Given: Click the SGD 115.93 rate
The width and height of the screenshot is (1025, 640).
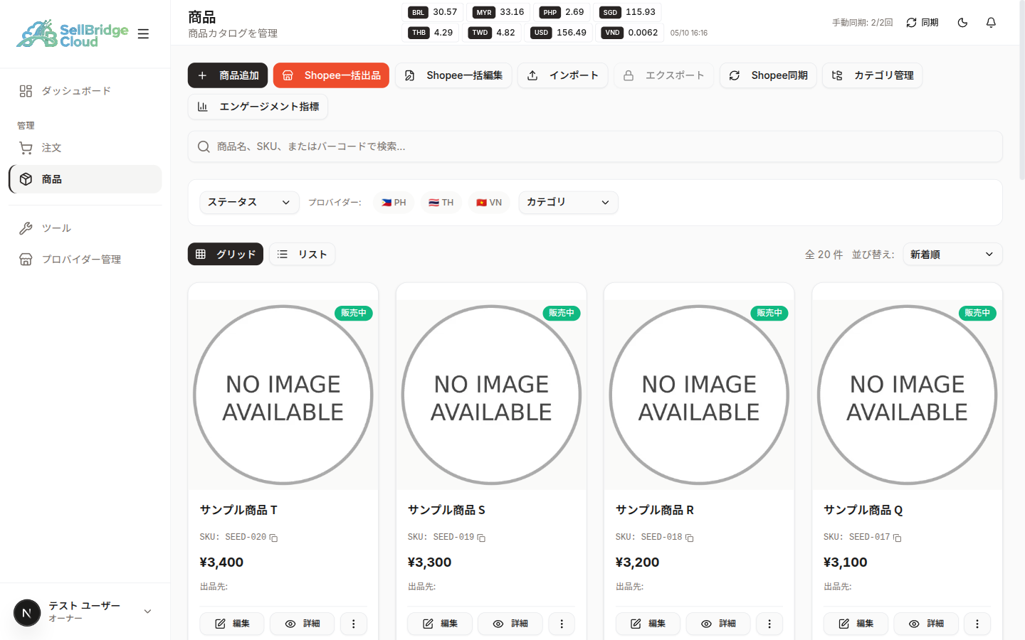Looking at the screenshot, I should (x=628, y=12).
